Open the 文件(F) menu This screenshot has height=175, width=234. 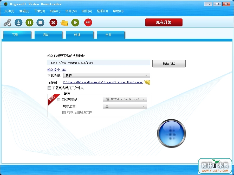pos(9,11)
